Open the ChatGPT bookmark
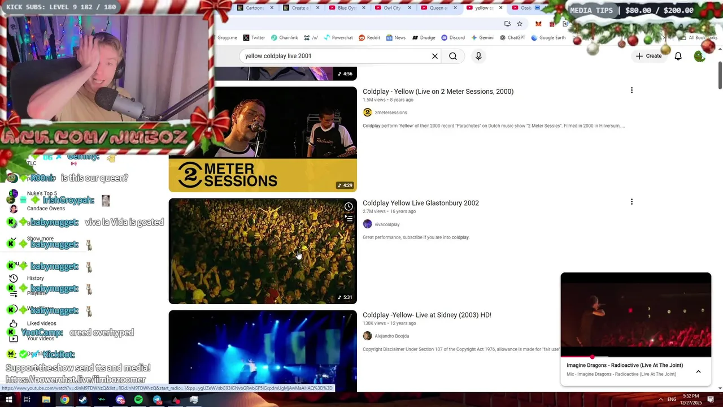The image size is (723, 407). [512, 38]
